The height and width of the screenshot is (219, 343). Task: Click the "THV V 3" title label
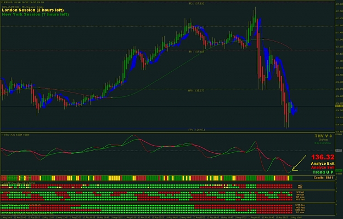pyautogui.click(x=323, y=136)
